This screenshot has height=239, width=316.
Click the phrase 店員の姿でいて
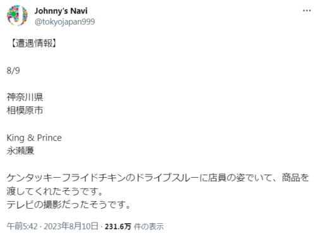click(240, 178)
